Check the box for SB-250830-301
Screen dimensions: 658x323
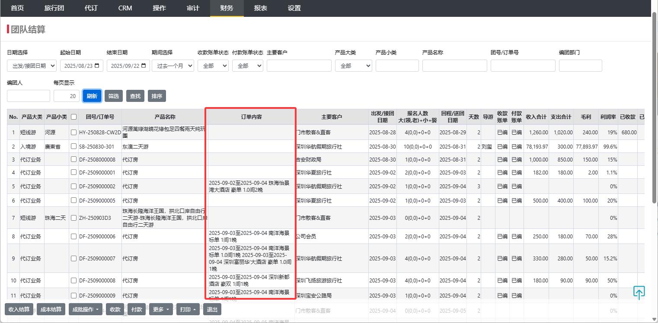73,147
